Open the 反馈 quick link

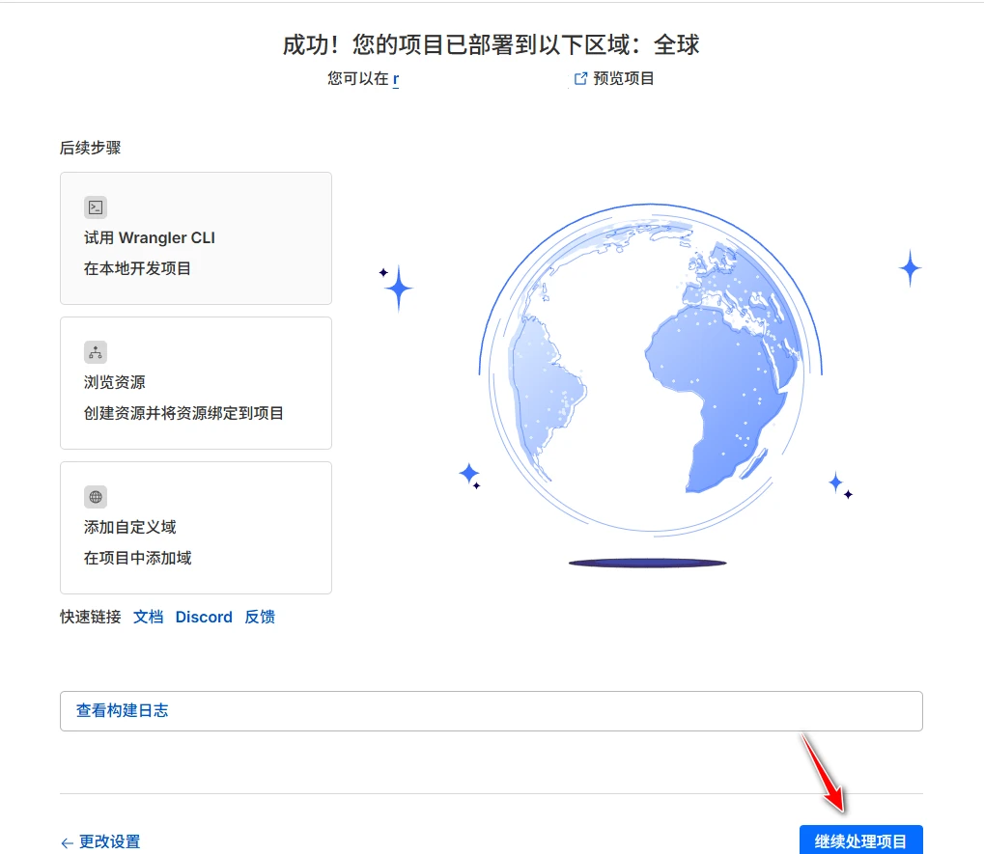point(260,618)
